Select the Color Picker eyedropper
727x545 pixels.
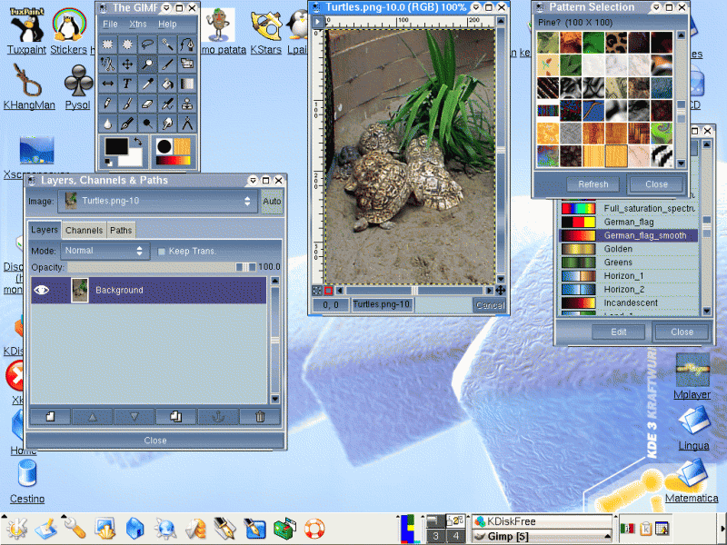[x=147, y=84]
